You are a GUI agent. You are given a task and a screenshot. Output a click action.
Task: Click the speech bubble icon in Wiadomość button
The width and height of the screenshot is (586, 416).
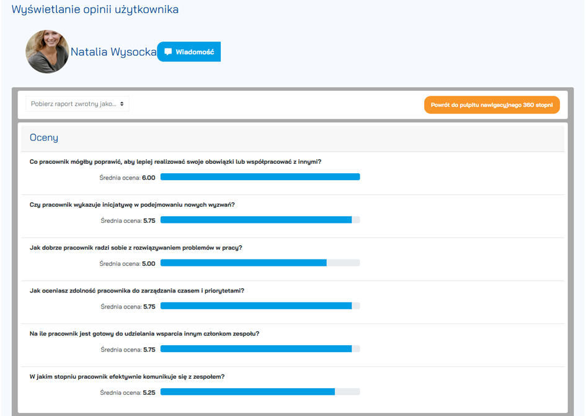pos(168,52)
